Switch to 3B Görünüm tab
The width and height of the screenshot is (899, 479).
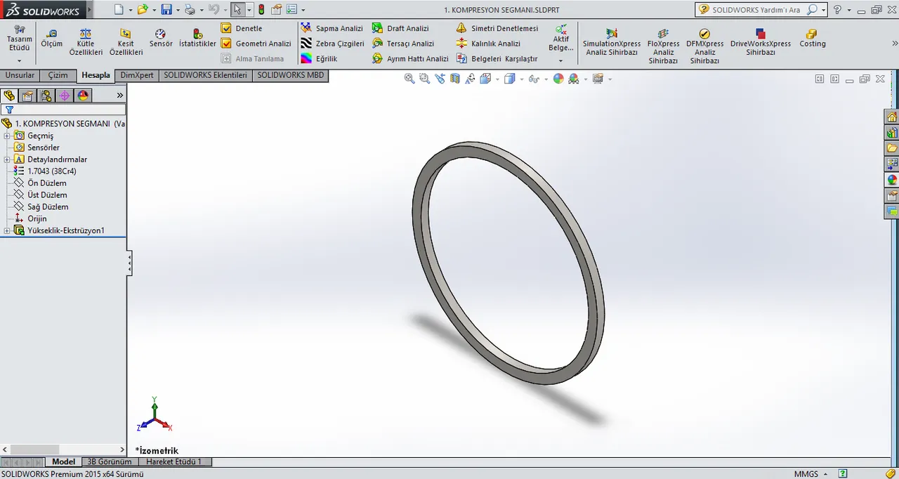[109, 461]
